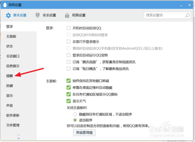Uncheck 在任务栏通知区域显示QQ图标
The width and height of the screenshot is (195, 142).
69,94
